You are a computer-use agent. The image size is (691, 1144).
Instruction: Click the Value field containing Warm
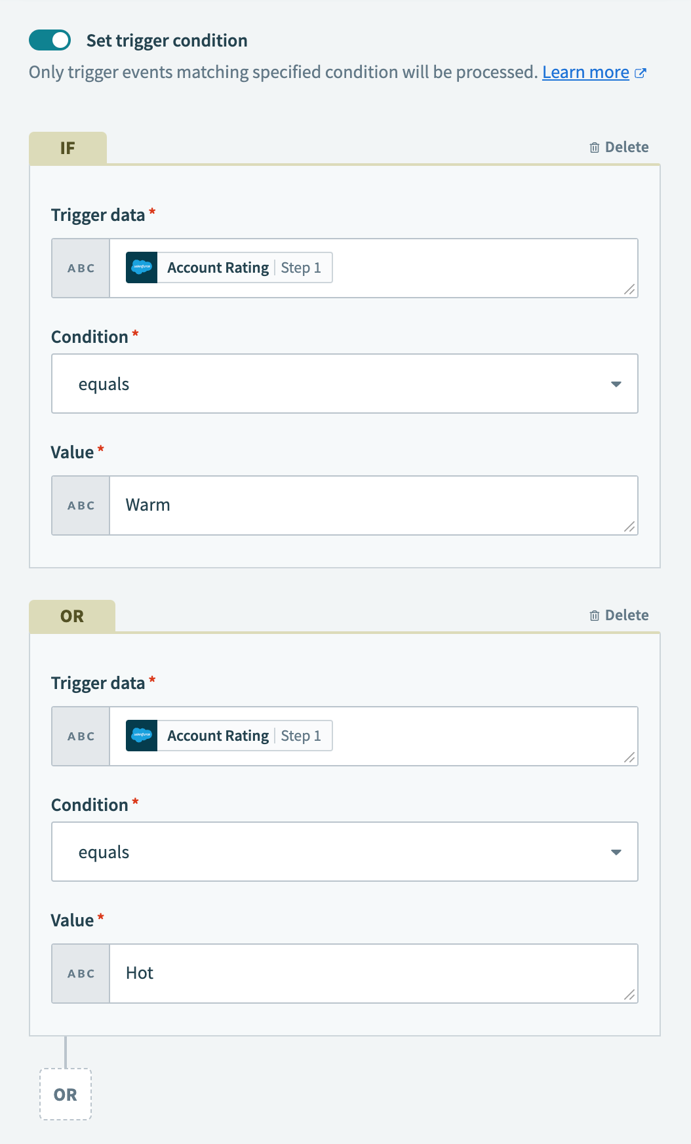[x=372, y=505]
